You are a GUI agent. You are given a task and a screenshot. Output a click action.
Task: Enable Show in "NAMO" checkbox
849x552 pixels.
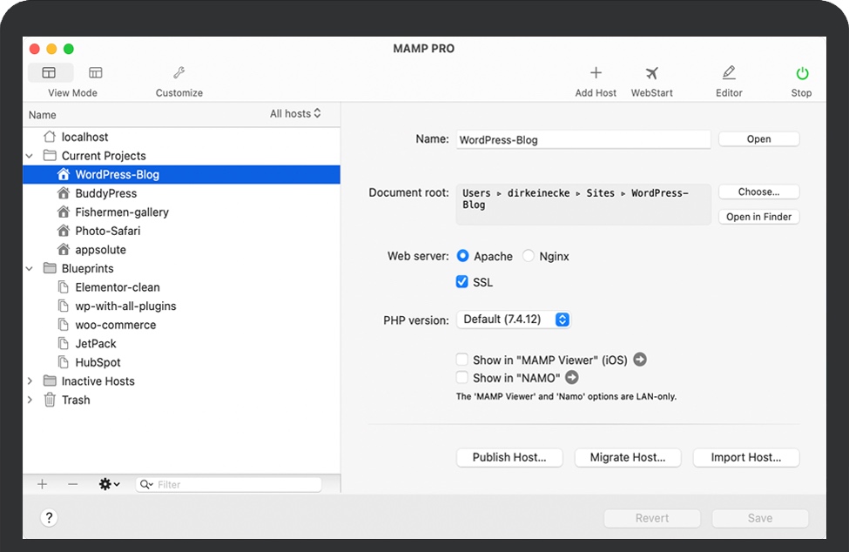pos(462,378)
